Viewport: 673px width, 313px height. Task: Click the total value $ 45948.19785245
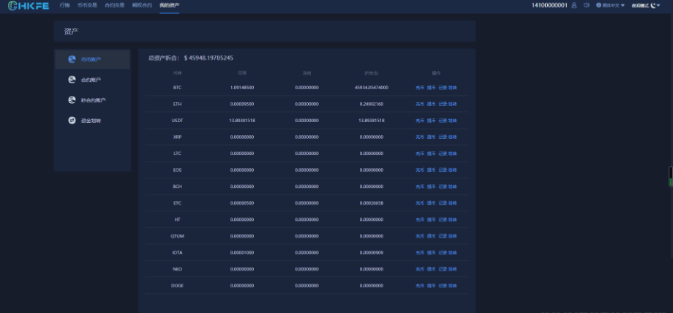pos(208,58)
